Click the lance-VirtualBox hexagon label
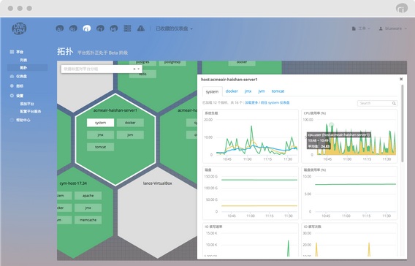This screenshot has height=266, width=415. tap(158, 183)
